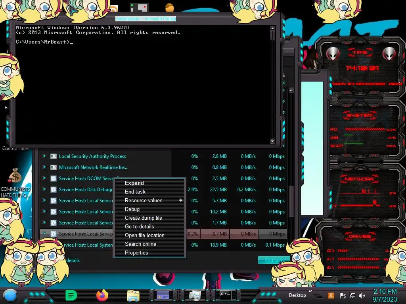Viewport: 406px width, 304px height.
Task: Click the 0.8 MB memory value
Action: pos(219,167)
